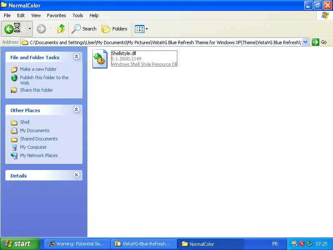Open My Computer from Other Places

(33, 147)
